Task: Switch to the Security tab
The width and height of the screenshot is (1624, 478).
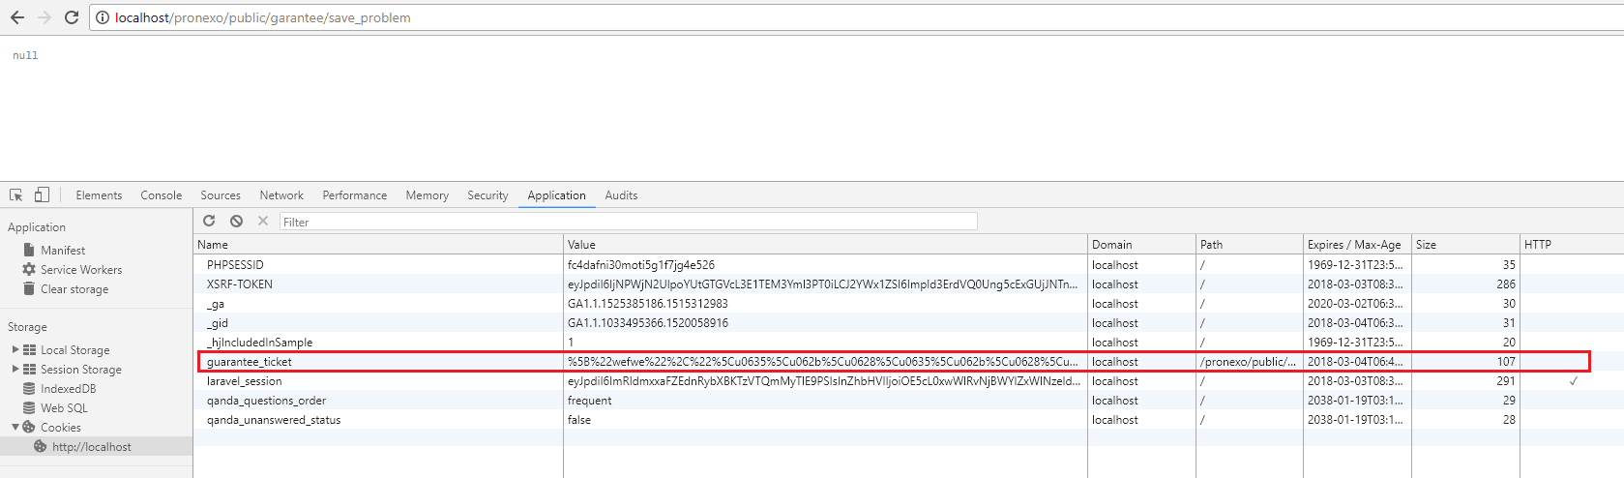Action: [x=487, y=195]
